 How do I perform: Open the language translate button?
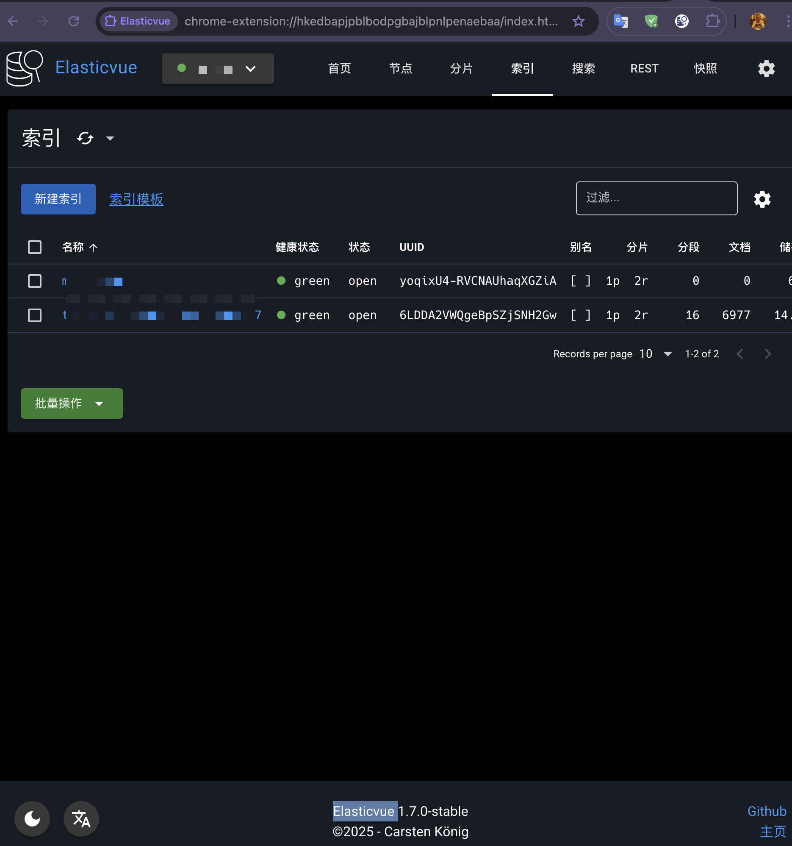click(81, 818)
